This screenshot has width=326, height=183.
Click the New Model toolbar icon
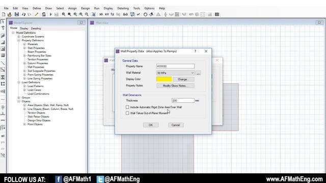pos(4,14)
